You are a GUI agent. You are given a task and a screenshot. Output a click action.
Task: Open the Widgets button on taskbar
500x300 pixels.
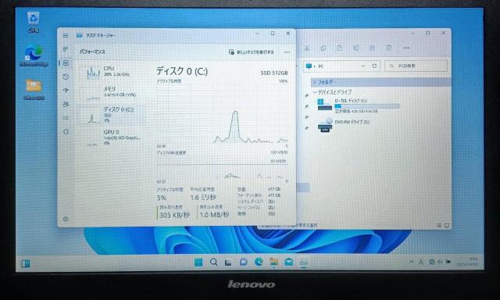tap(26, 263)
